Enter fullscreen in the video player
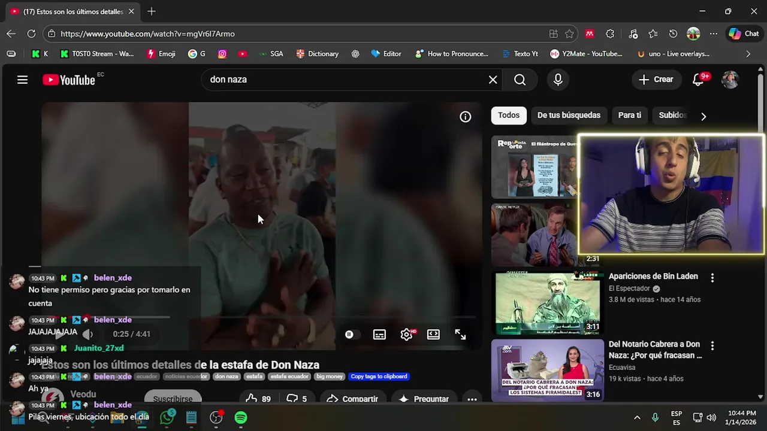Viewport: 767px width, 431px height. (x=460, y=335)
